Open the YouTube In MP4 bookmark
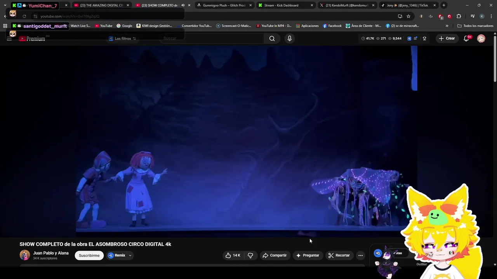 coord(274,26)
